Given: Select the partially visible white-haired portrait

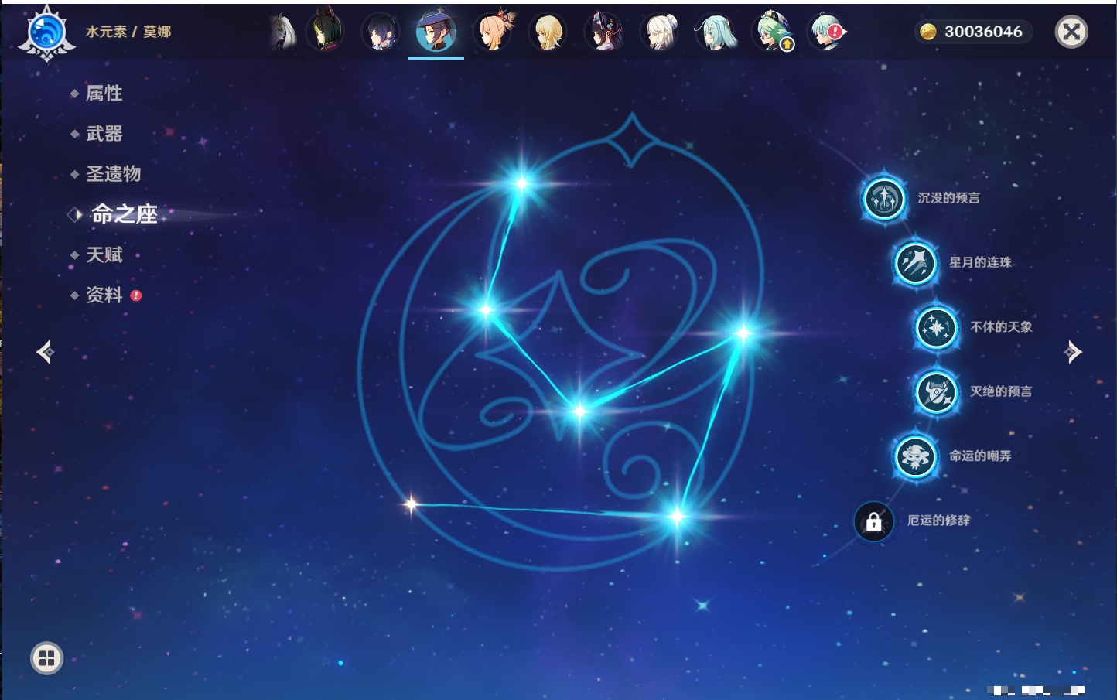Looking at the screenshot, I should (x=284, y=32).
